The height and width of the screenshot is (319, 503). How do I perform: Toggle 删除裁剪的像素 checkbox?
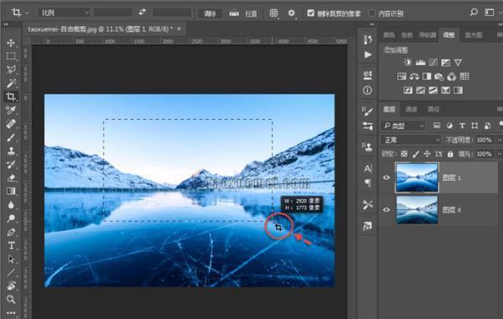point(310,13)
